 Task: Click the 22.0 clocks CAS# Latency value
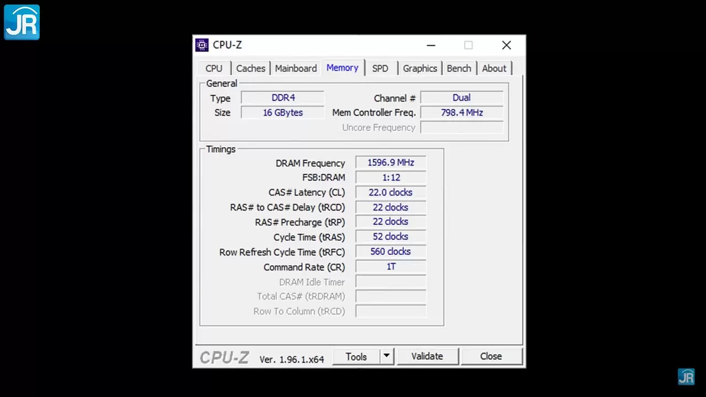(x=391, y=192)
